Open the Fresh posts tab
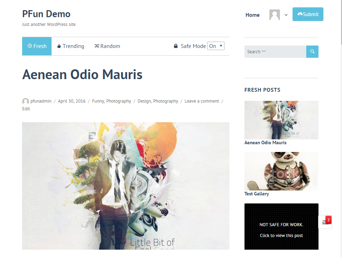 coord(36,46)
